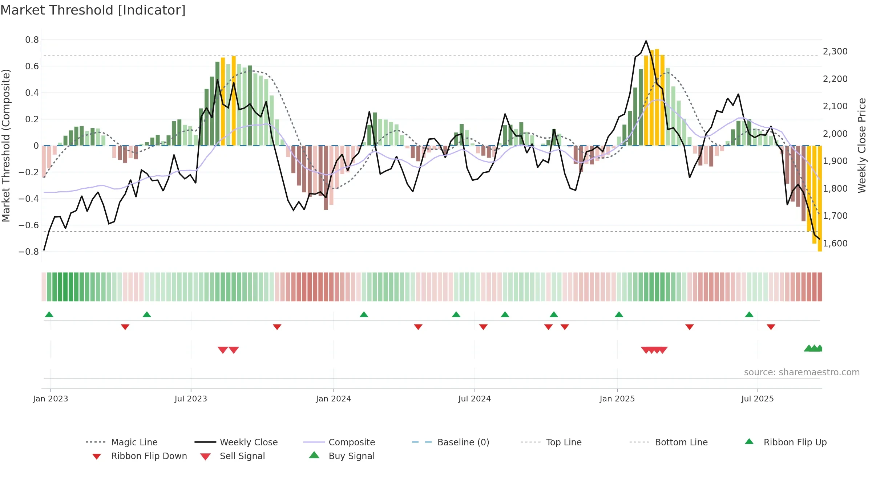The image size is (872, 490).
Task: Click the Market Threshold (Composite) axis title
Action: 6,145
